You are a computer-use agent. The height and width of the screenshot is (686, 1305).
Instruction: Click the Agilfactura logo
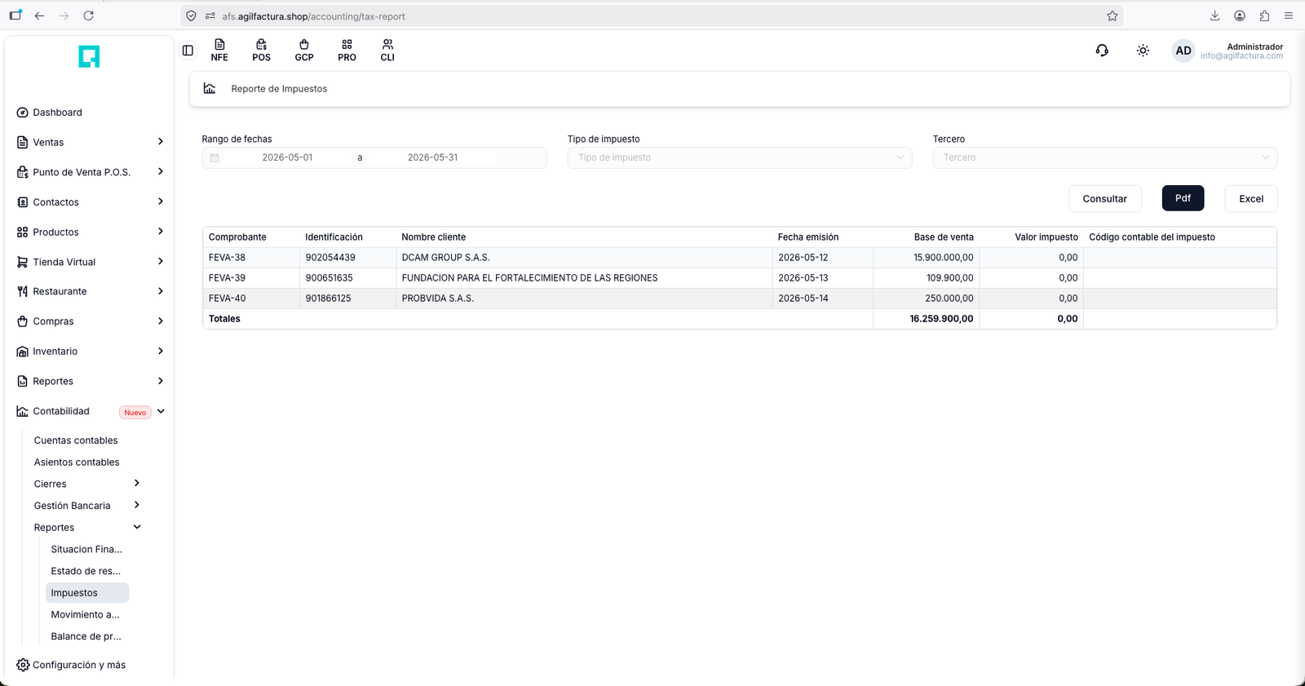pos(89,56)
